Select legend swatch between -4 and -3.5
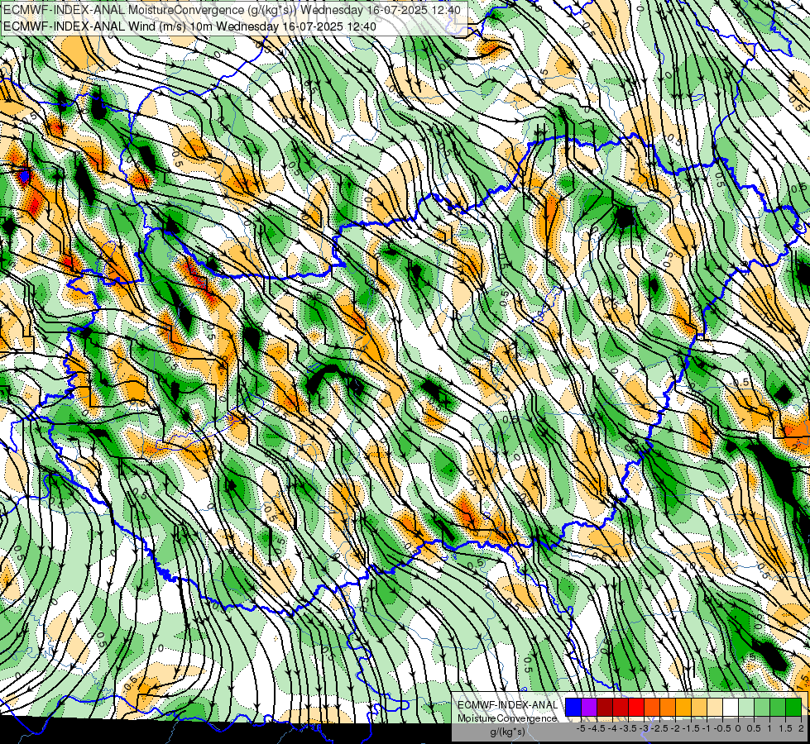810x744 pixels. [621, 707]
